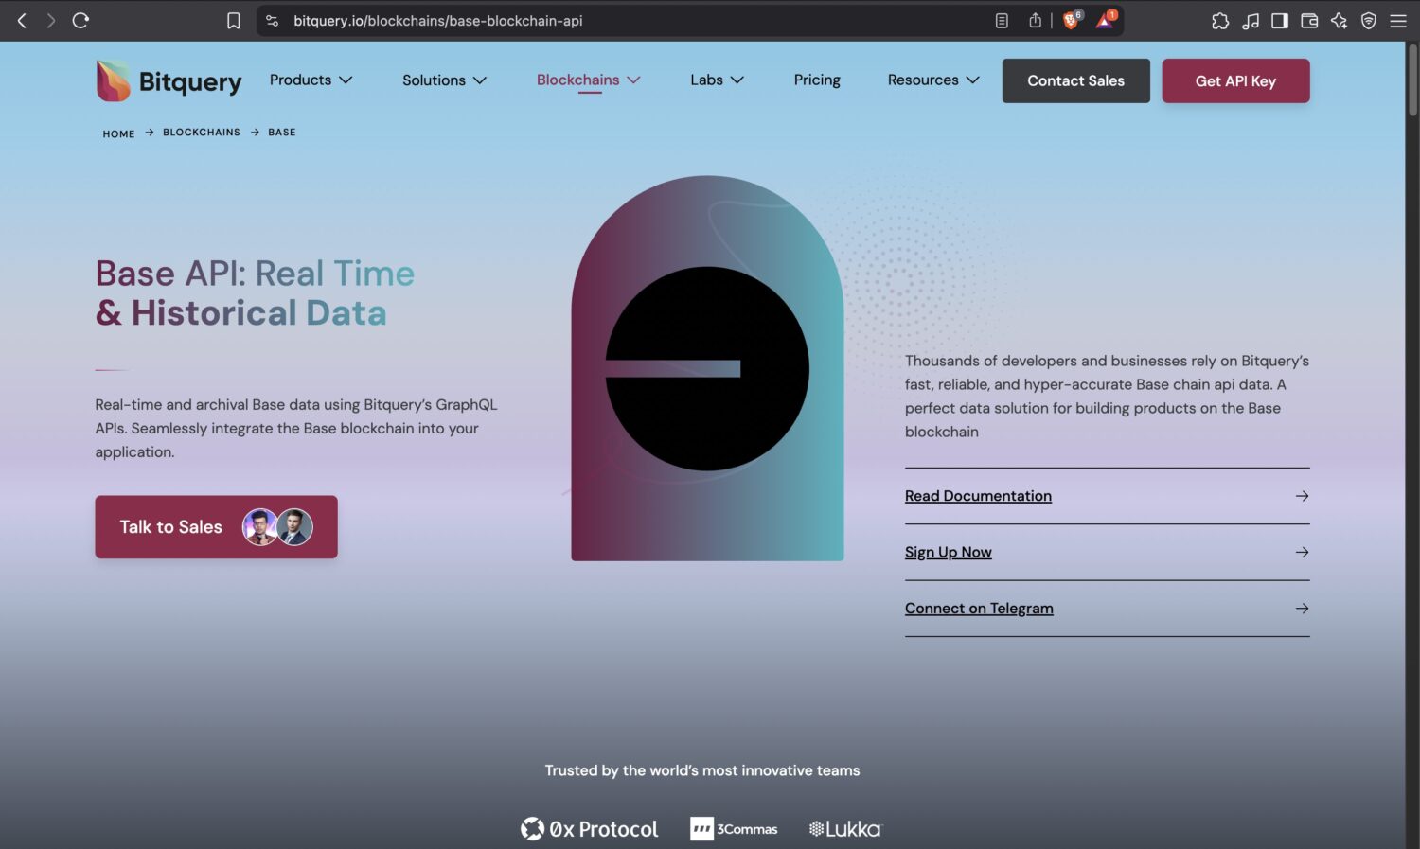This screenshot has height=849, width=1420.
Task: Reload the page with the refresh icon
Action: click(80, 20)
